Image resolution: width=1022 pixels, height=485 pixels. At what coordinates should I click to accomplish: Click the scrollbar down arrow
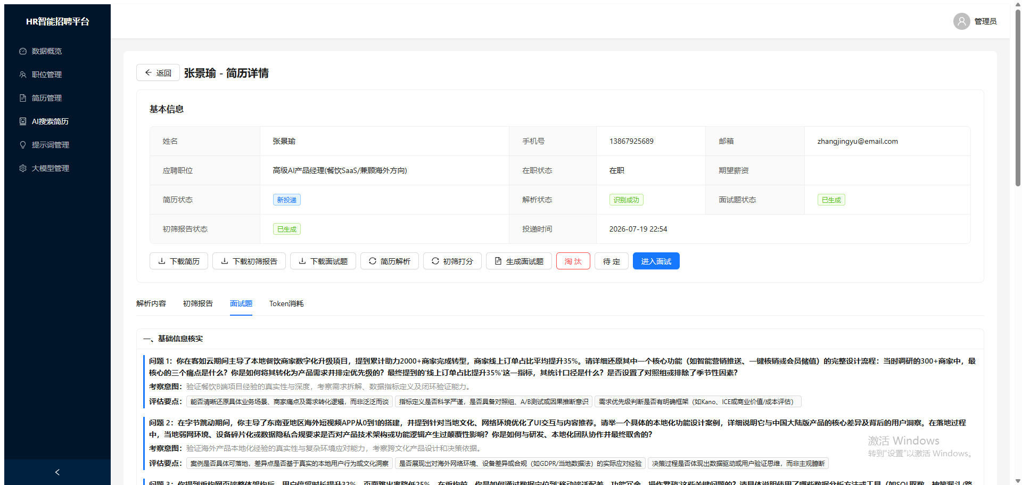(x=1018, y=481)
